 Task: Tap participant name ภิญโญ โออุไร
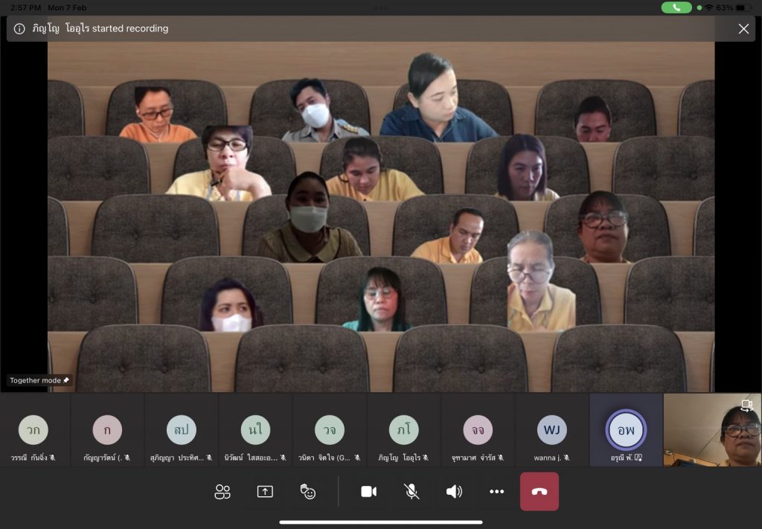coord(400,458)
